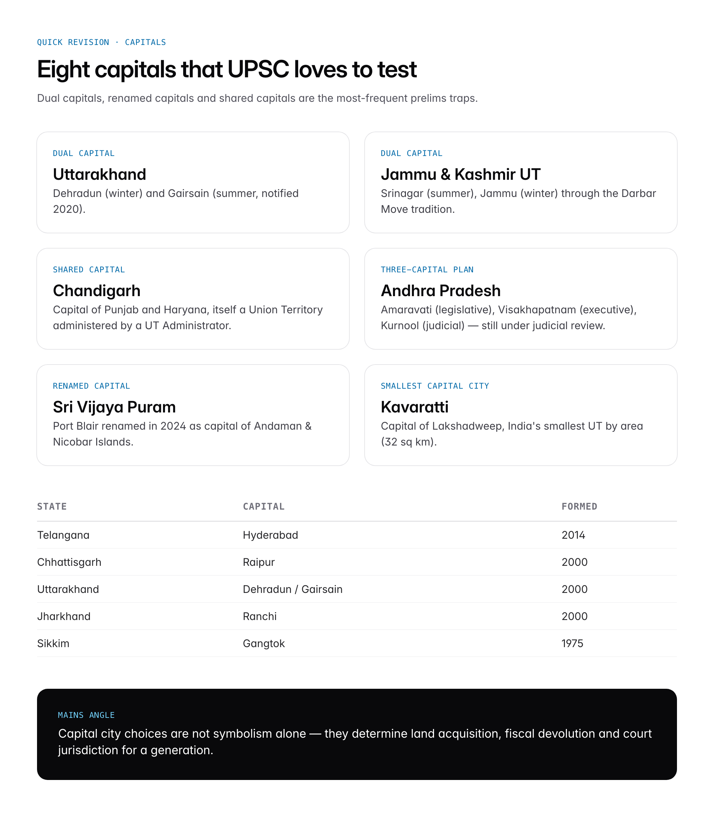Click the FORMED column header
714x817 pixels.
(579, 506)
